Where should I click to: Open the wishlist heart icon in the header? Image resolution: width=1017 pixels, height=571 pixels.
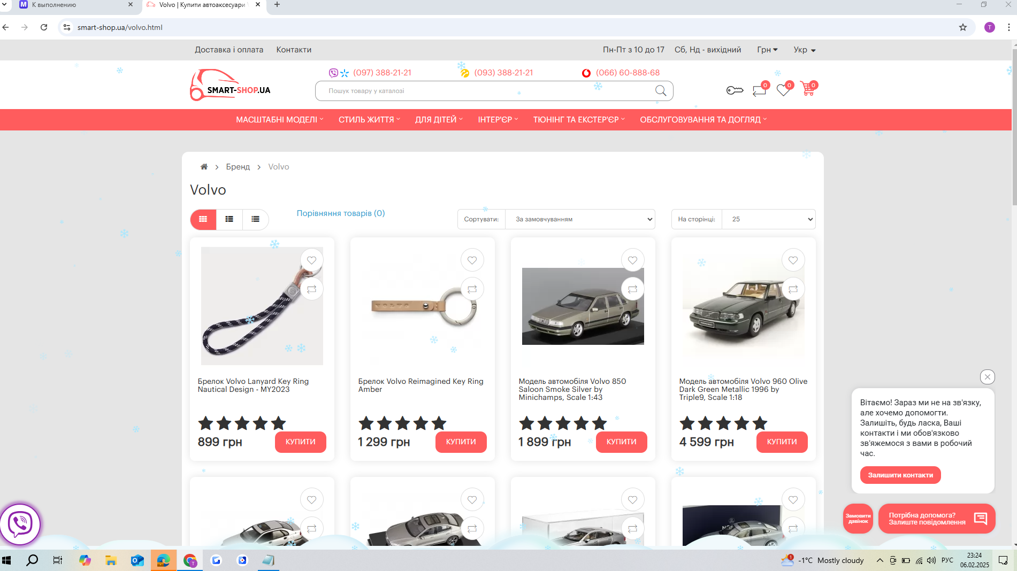click(x=783, y=90)
